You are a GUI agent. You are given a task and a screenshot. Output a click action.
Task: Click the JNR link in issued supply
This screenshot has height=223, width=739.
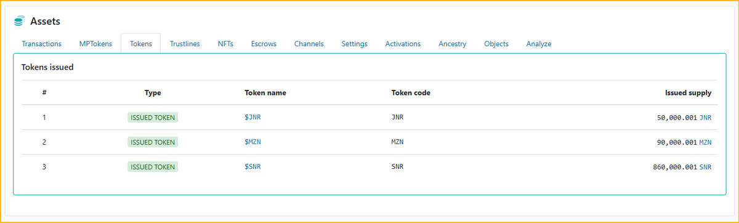(x=706, y=118)
